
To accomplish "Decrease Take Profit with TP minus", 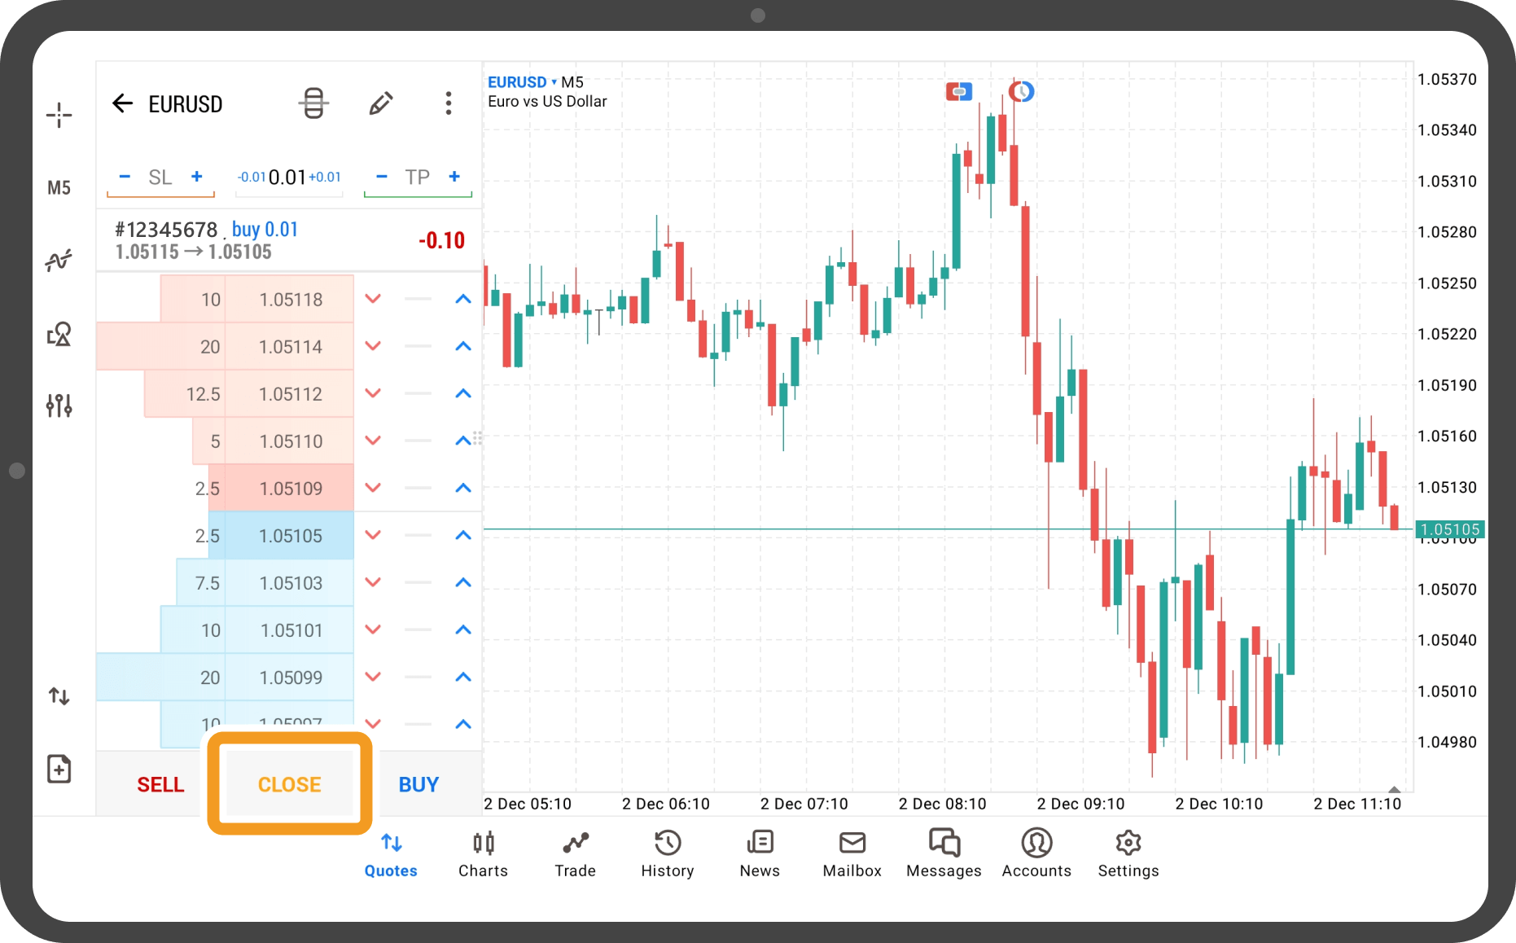I will click(x=381, y=177).
